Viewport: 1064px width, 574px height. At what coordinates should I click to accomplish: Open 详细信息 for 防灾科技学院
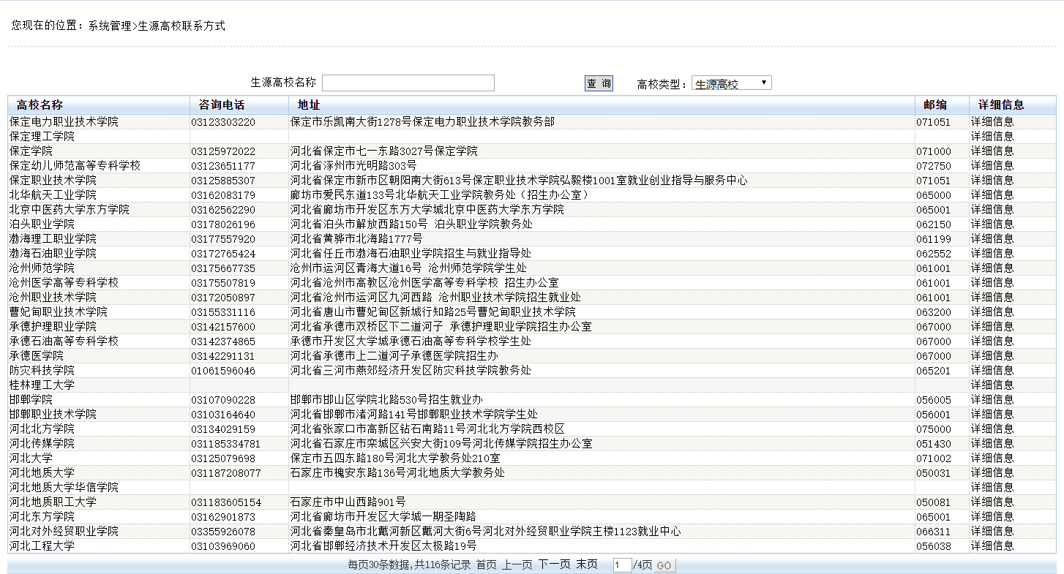992,371
